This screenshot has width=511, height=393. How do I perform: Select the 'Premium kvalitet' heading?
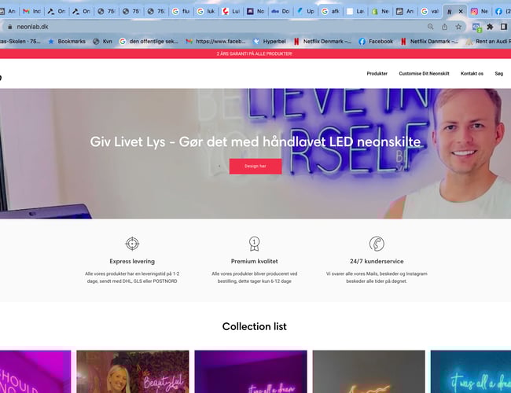[x=254, y=262]
